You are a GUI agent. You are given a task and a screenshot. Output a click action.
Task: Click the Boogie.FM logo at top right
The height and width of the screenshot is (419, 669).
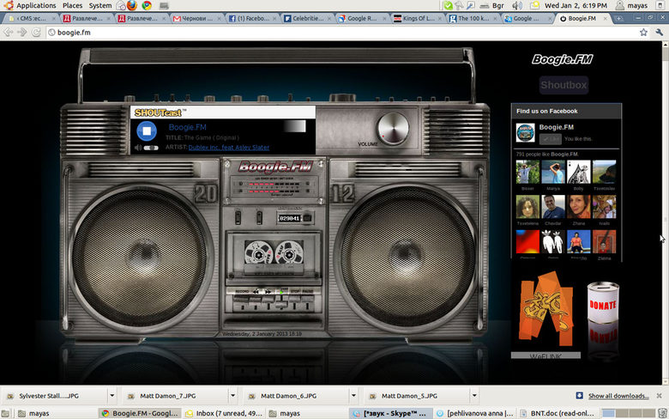563,59
